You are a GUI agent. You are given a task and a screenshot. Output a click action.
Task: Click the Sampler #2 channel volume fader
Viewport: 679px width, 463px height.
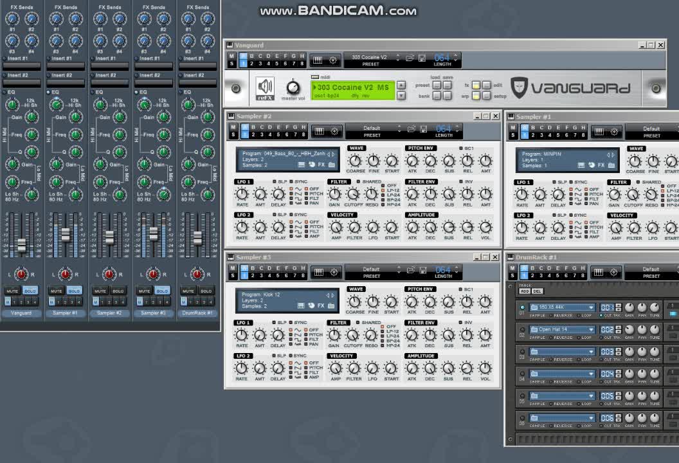(109, 237)
